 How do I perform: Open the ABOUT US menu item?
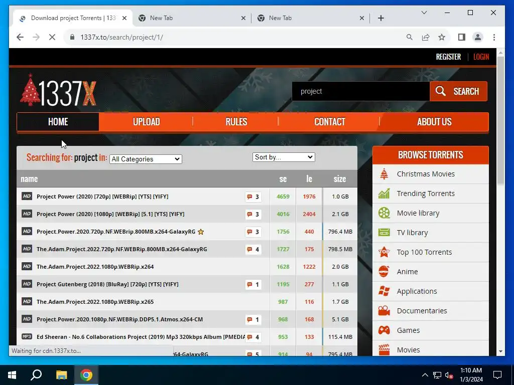434,122
